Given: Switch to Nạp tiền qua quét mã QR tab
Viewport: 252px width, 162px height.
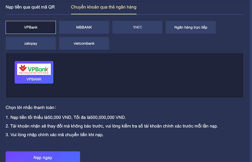Looking at the screenshot, I should [30, 7].
